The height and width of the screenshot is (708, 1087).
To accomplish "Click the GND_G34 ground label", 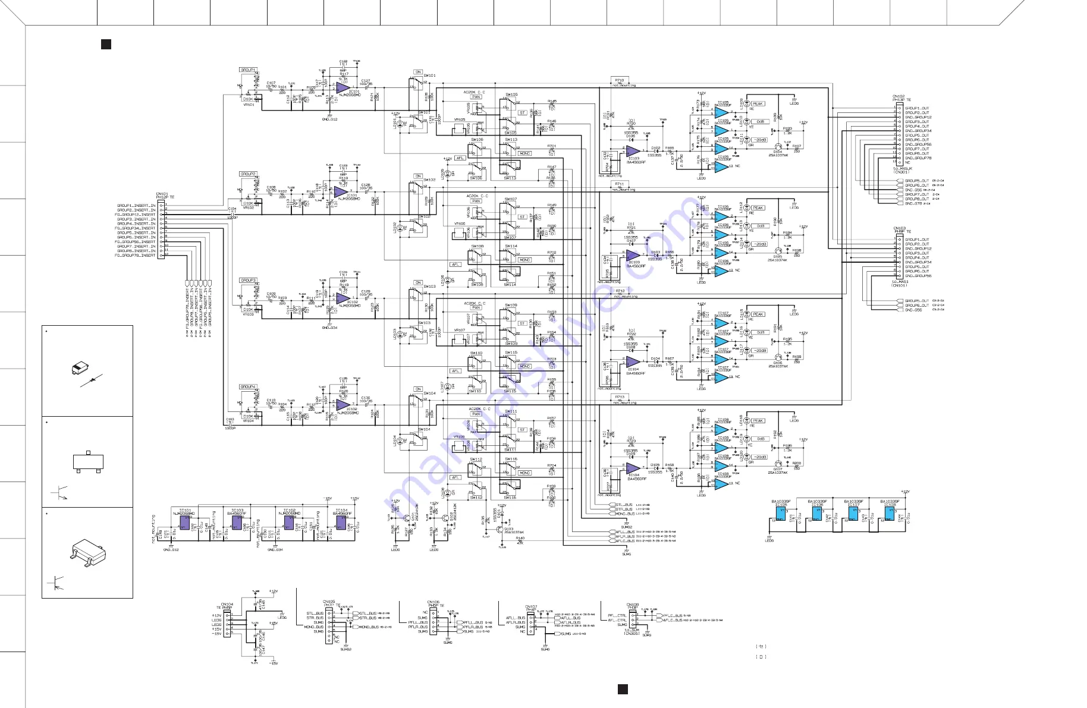I will pyautogui.click(x=329, y=328).
